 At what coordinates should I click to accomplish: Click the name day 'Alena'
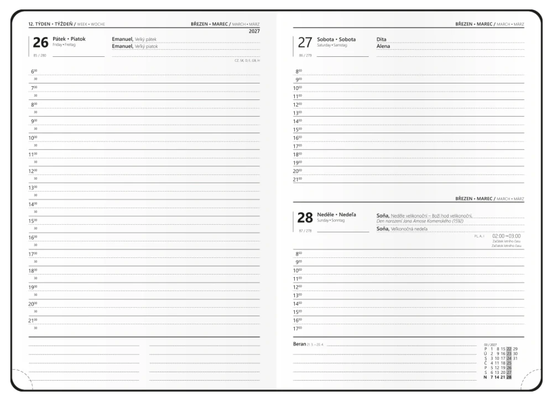click(383, 46)
